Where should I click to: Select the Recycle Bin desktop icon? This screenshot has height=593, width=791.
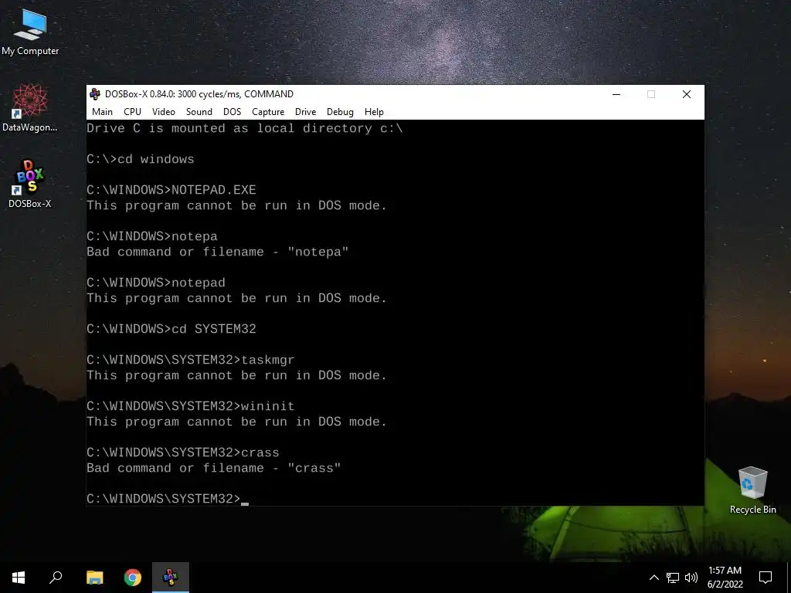pyautogui.click(x=752, y=490)
